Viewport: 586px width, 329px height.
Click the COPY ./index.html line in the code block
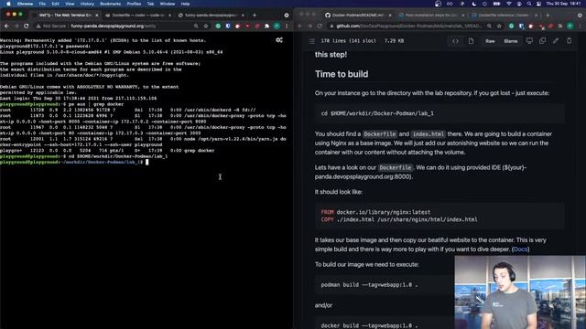click(399, 219)
